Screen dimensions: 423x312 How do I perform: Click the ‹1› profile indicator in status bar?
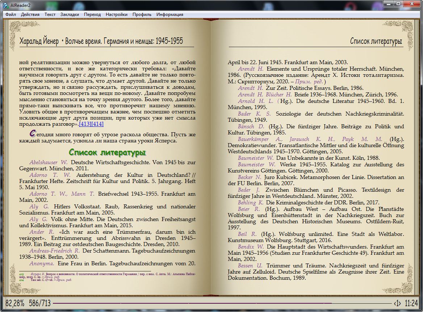pos(397,303)
